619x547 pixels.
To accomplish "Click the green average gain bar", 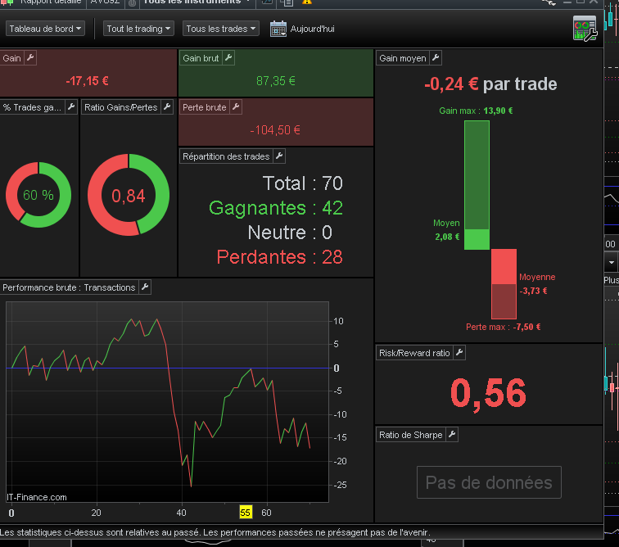I will coord(477,239).
